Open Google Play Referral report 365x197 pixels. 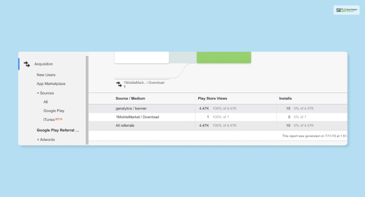58,130
